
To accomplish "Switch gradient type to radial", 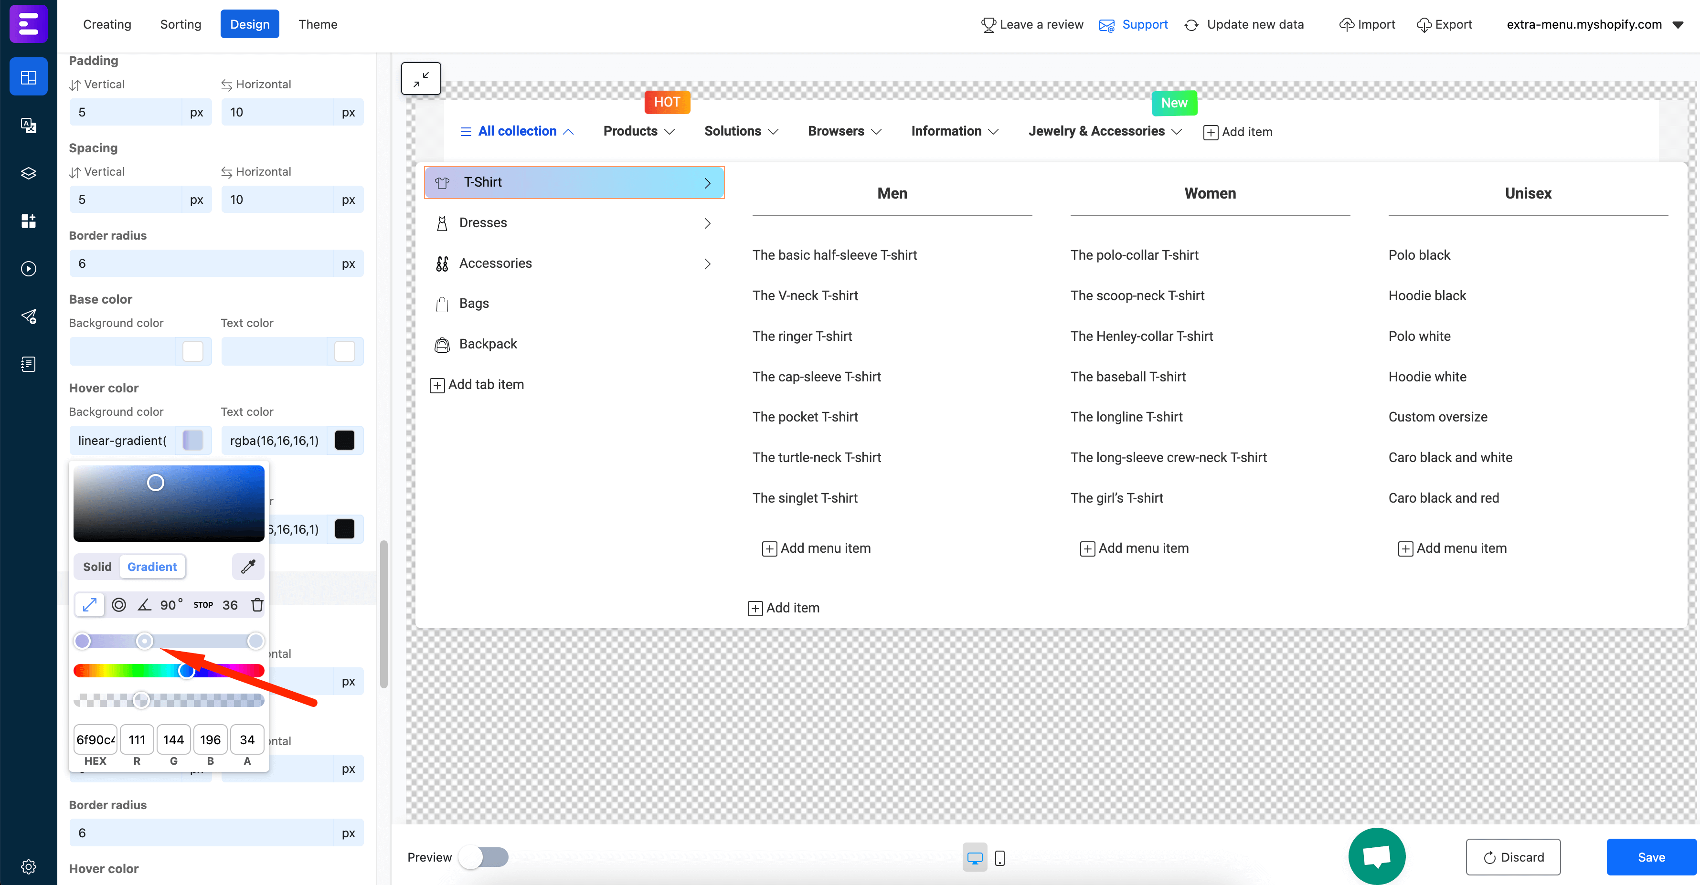I will pos(119,605).
